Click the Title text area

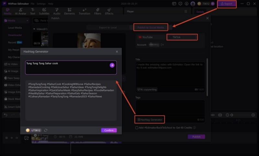(170, 74)
